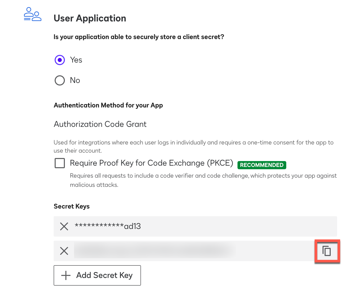
Task: Click the User Application people icon
Action: point(32,14)
